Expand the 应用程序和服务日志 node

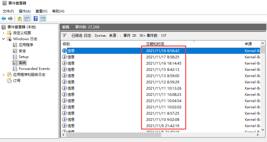[3, 75]
